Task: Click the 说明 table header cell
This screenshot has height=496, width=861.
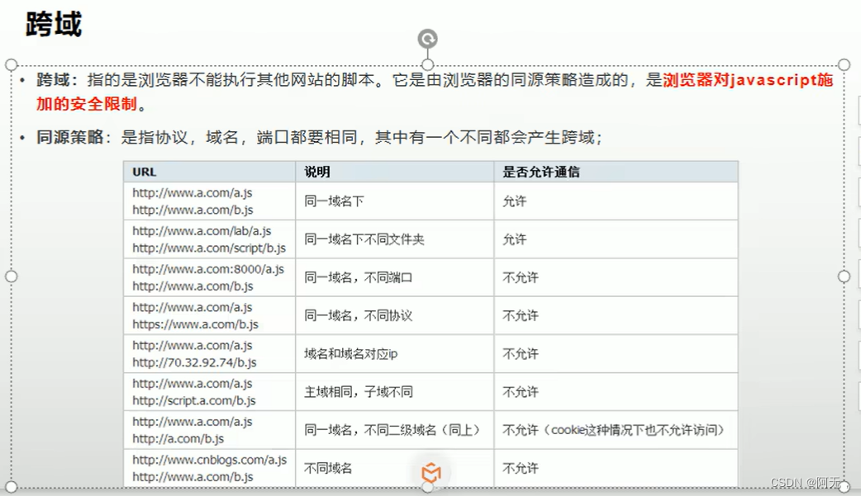Action: click(312, 171)
